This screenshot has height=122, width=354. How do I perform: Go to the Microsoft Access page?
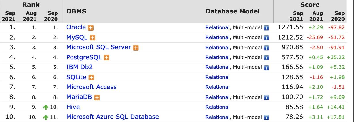point(92,87)
